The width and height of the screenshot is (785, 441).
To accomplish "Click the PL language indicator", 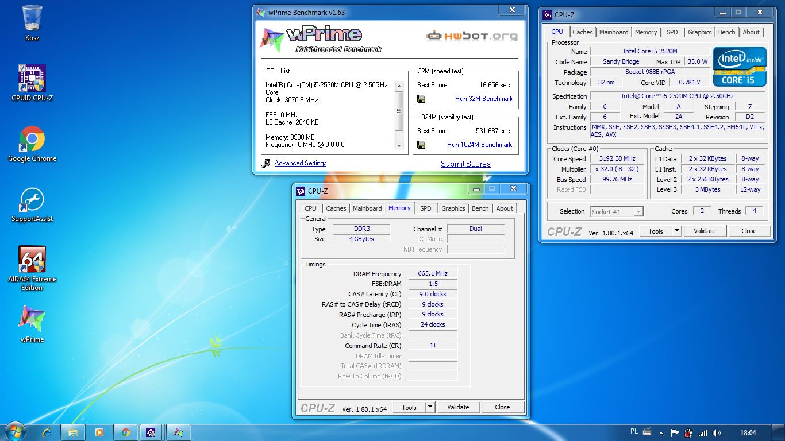I will coord(634,432).
